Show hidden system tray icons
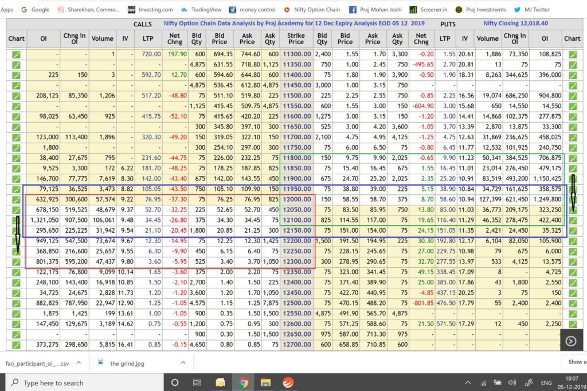The width and height of the screenshot is (587, 391). click(x=468, y=382)
